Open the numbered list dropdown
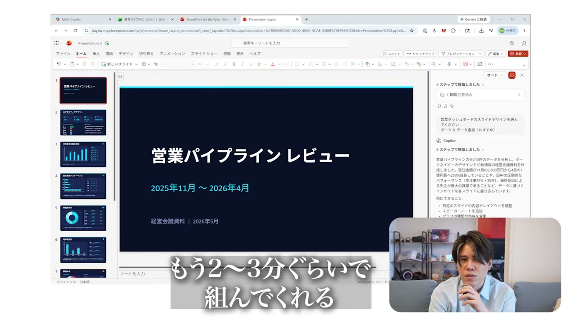This screenshot has width=581, height=327. 317,64
